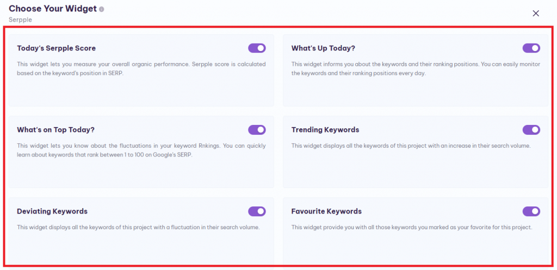Screen dimensions: 557x270
Task: Disable the Favourite Keywords toggle
Action: 531,211
